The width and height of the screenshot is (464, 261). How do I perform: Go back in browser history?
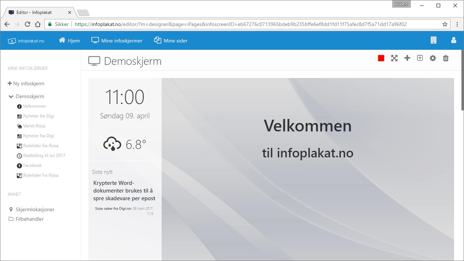[7, 24]
